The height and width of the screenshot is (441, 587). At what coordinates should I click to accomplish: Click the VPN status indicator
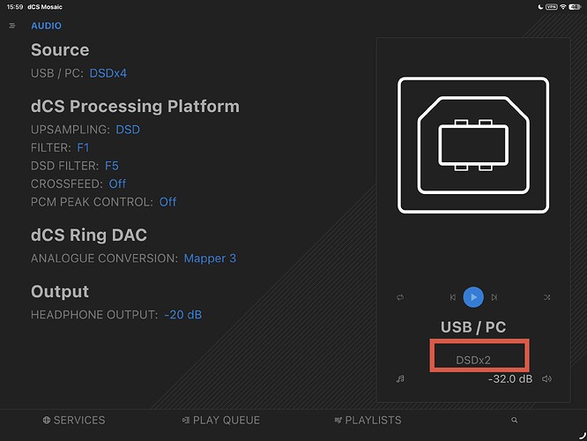(x=552, y=7)
